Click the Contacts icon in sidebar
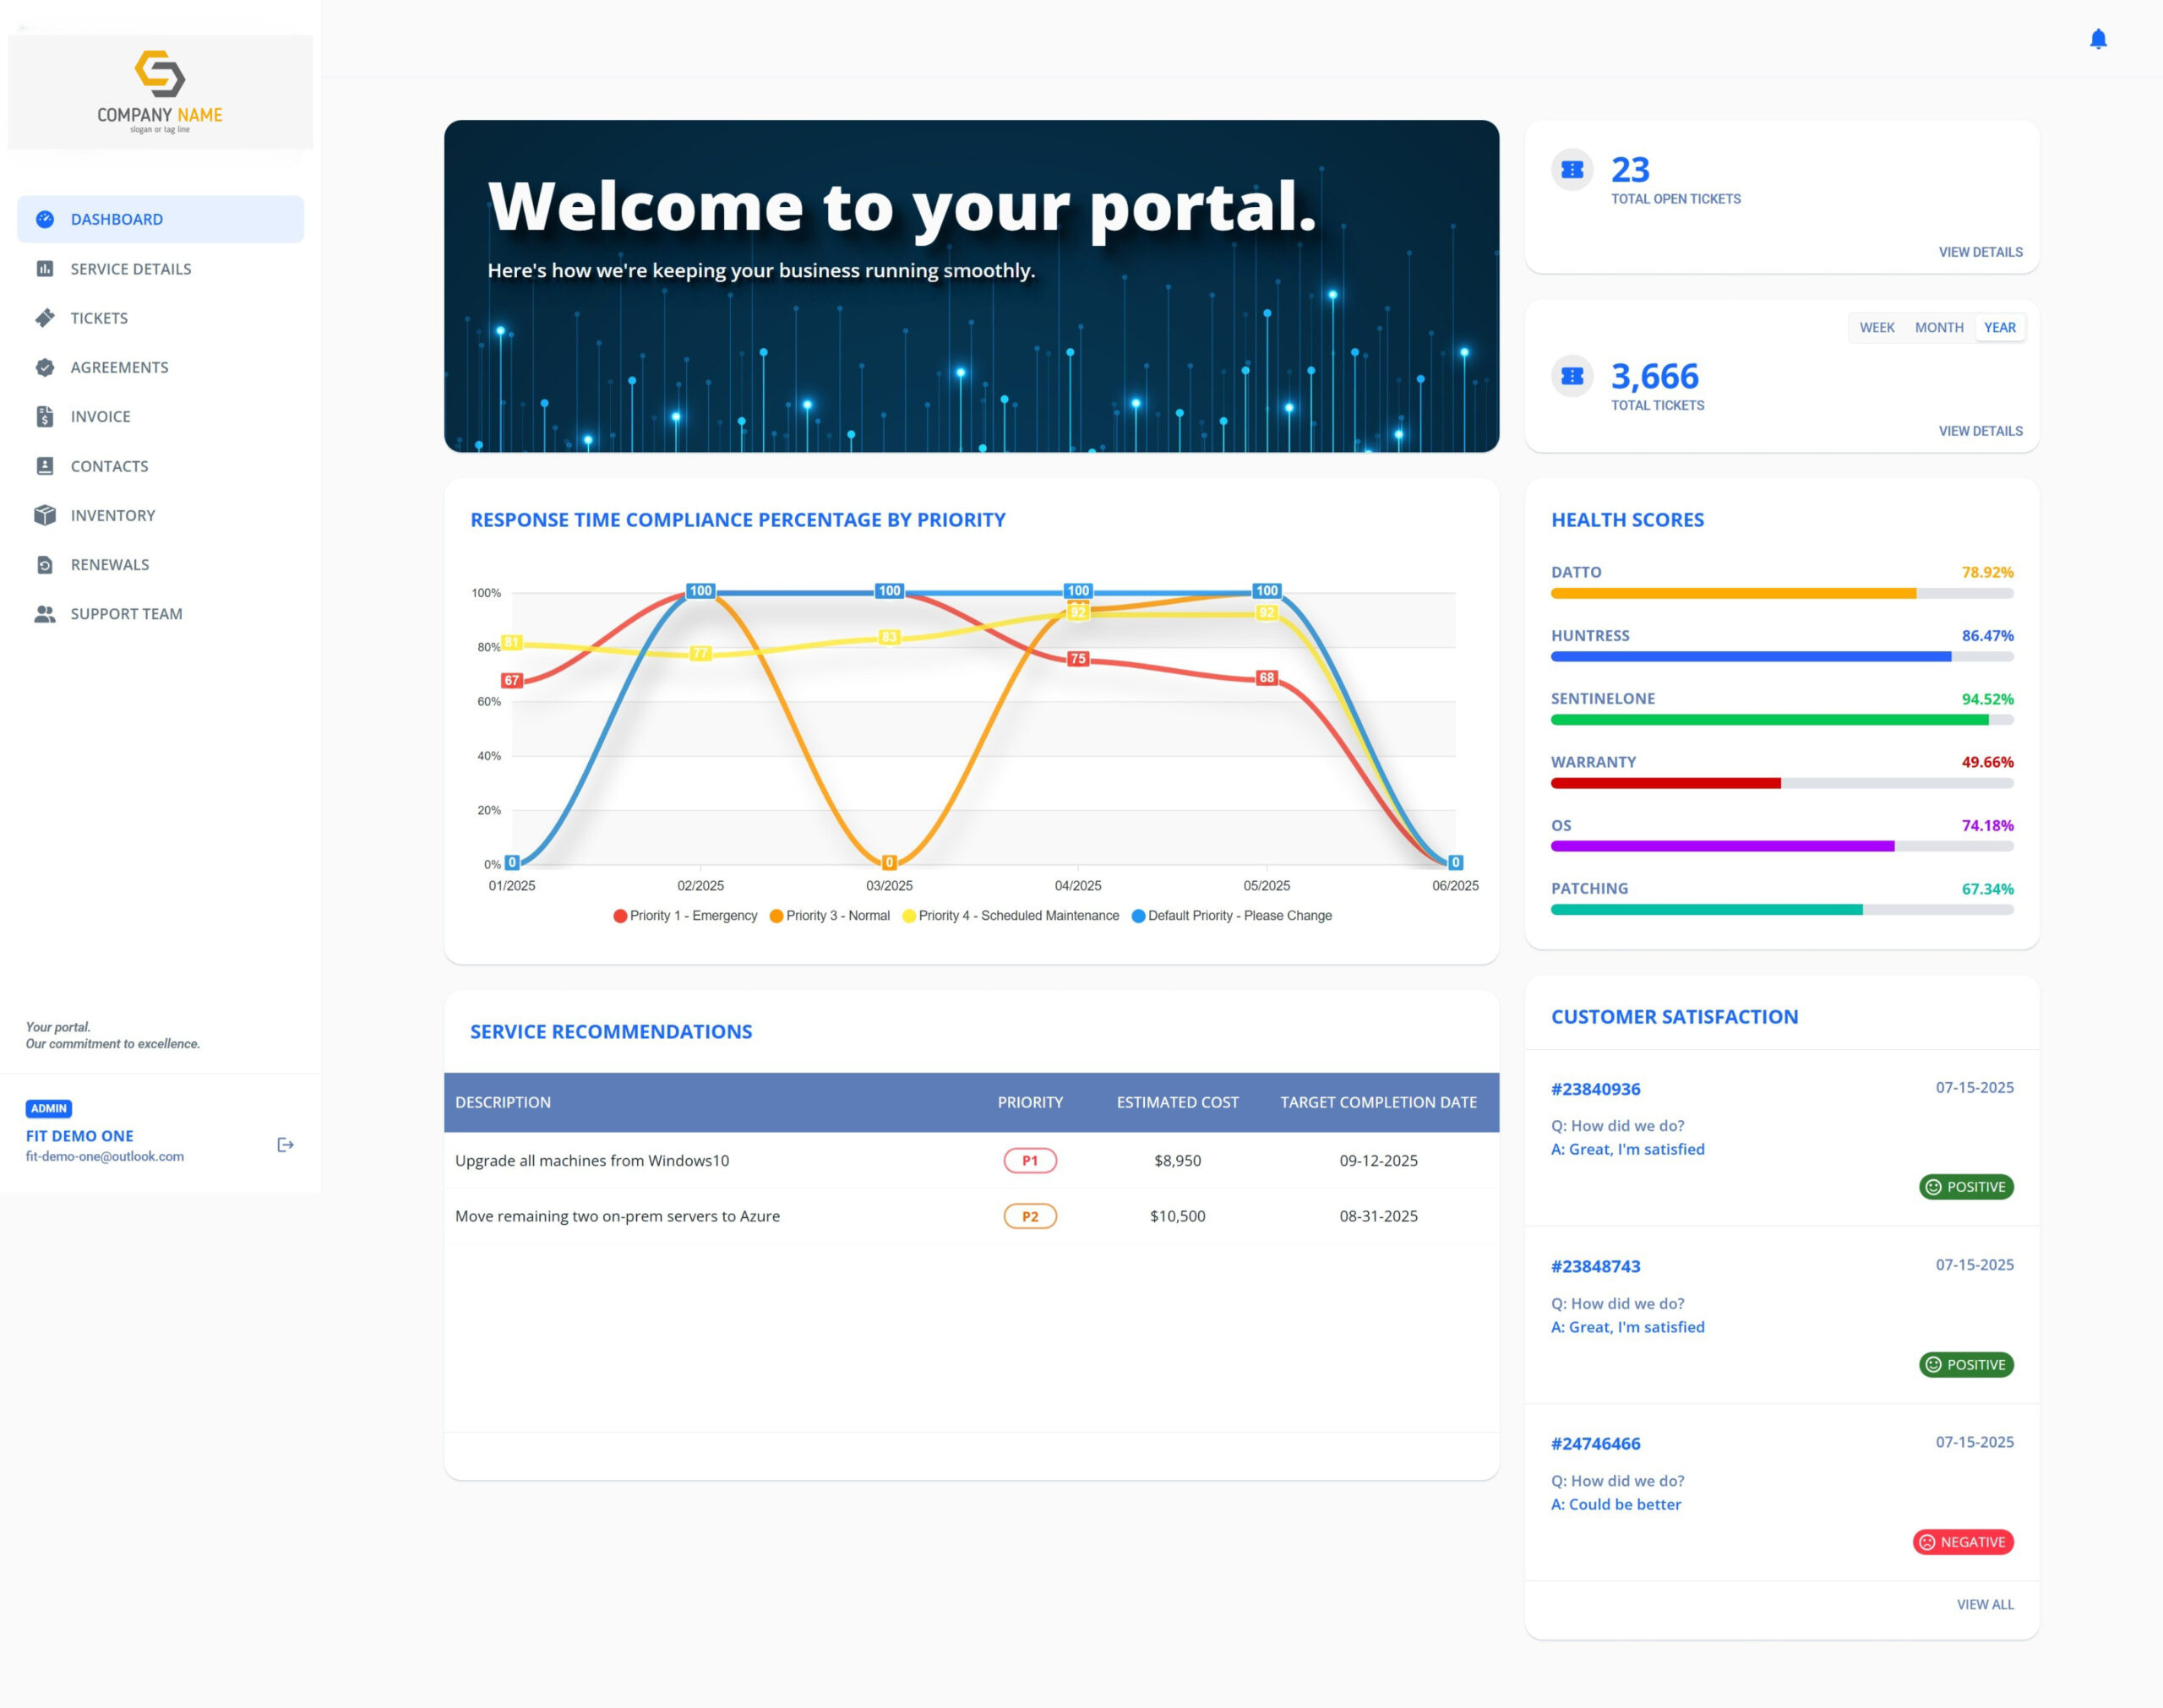 pos(45,466)
